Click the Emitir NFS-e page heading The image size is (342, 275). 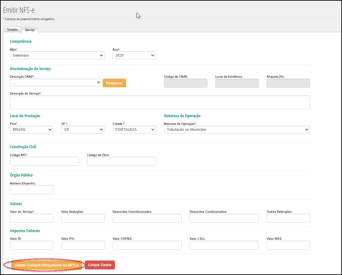19,10
